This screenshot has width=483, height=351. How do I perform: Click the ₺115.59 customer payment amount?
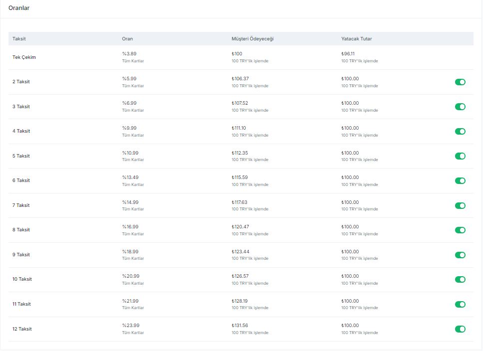click(x=240, y=177)
